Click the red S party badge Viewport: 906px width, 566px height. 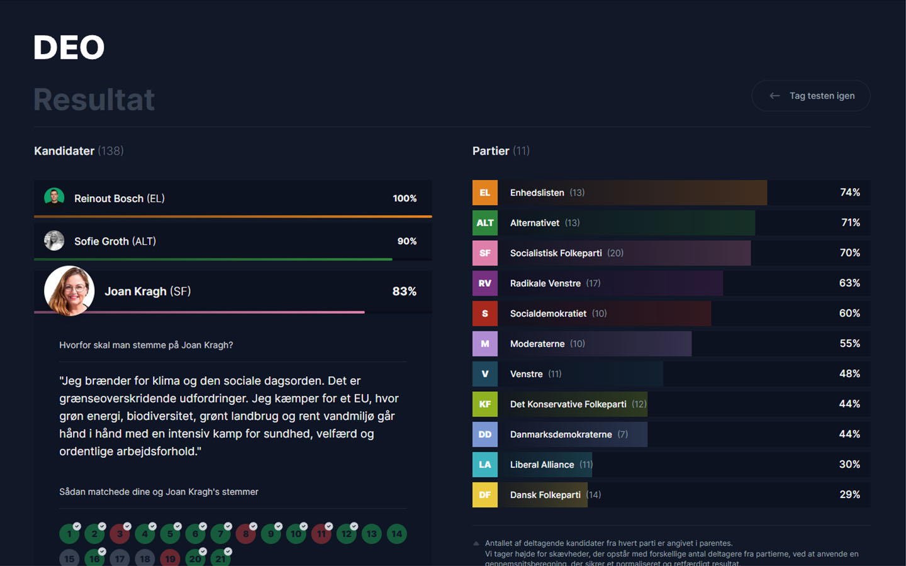(x=485, y=313)
